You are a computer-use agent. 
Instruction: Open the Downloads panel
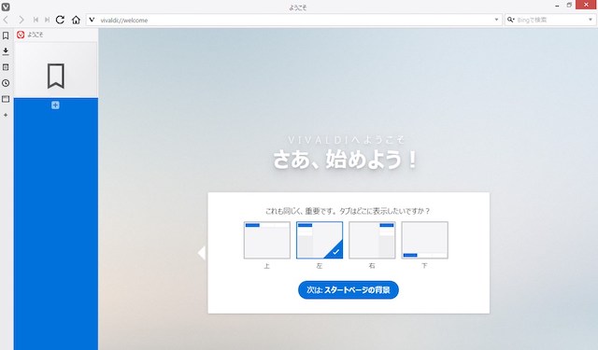click(6, 51)
